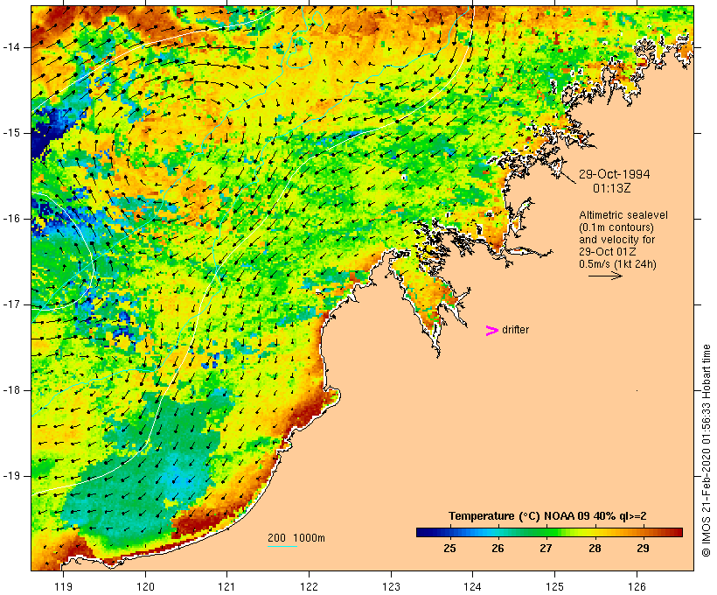717x595 pixels.
Task: Click the latitude axis label '-16'
Action: pos(11,219)
